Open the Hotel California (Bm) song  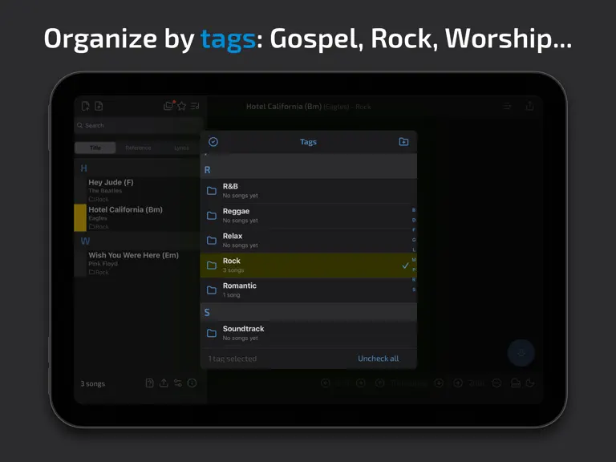[x=136, y=217]
